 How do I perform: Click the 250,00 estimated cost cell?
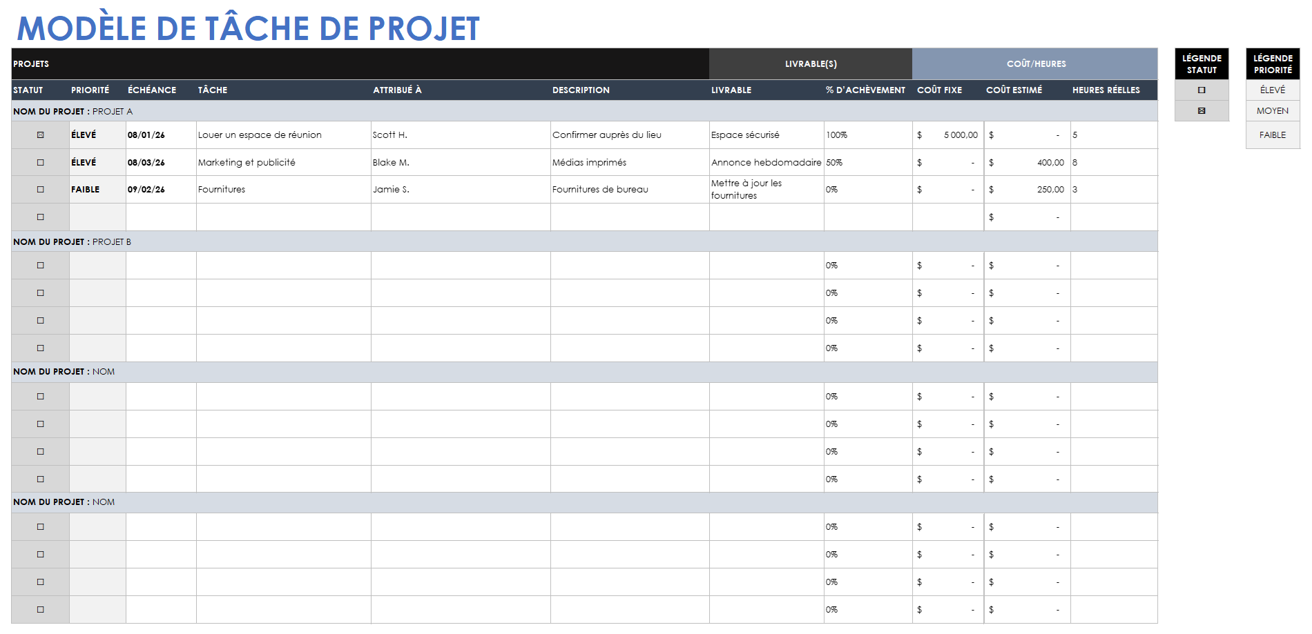(1028, 190)
